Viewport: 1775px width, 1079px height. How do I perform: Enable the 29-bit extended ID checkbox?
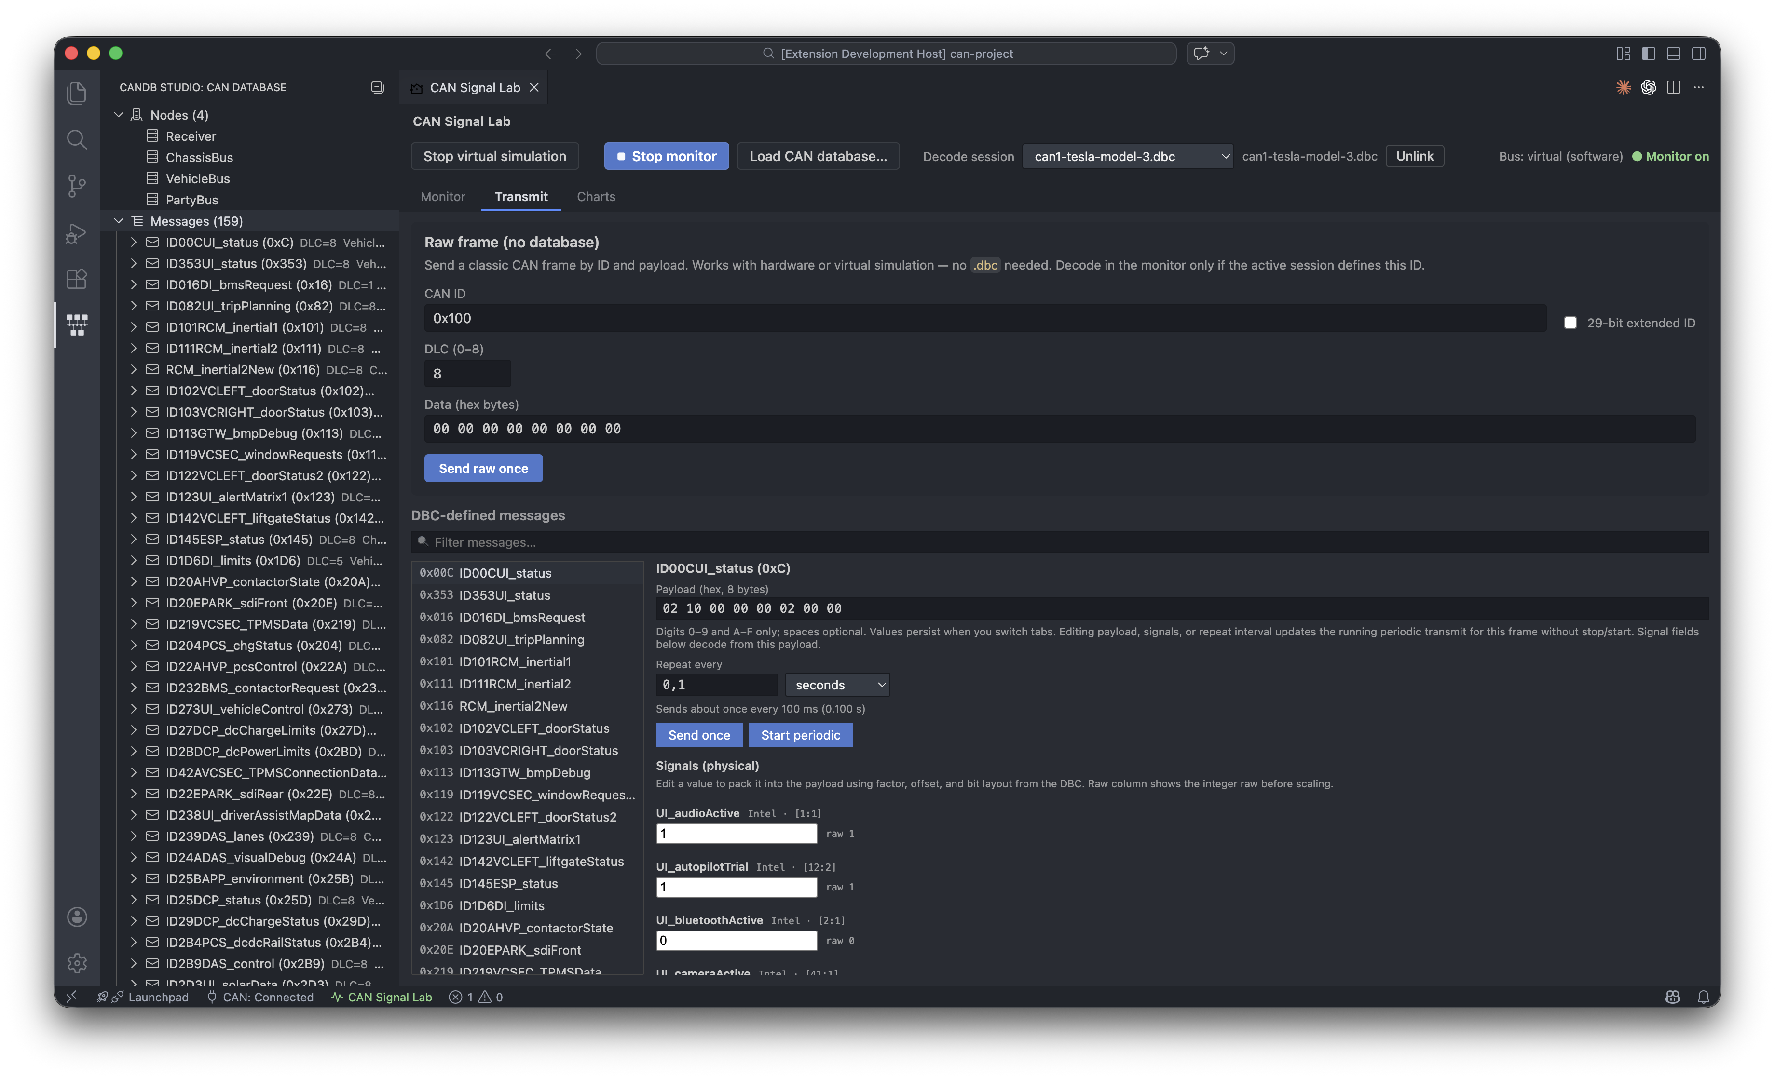pyautogui.click(x=1570, y=323)
